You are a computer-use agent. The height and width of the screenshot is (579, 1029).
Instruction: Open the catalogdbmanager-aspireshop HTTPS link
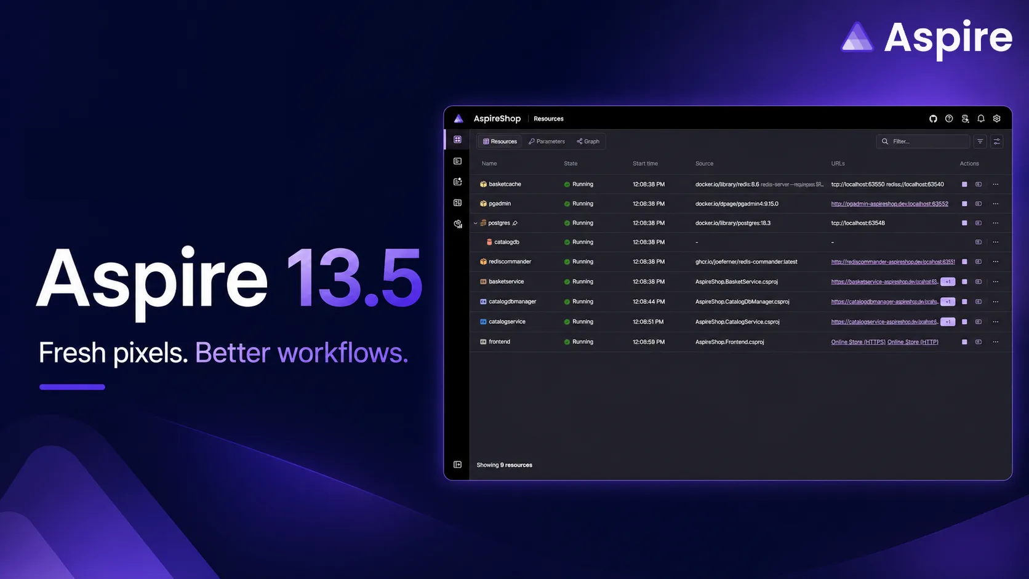(x=884, y=301)
